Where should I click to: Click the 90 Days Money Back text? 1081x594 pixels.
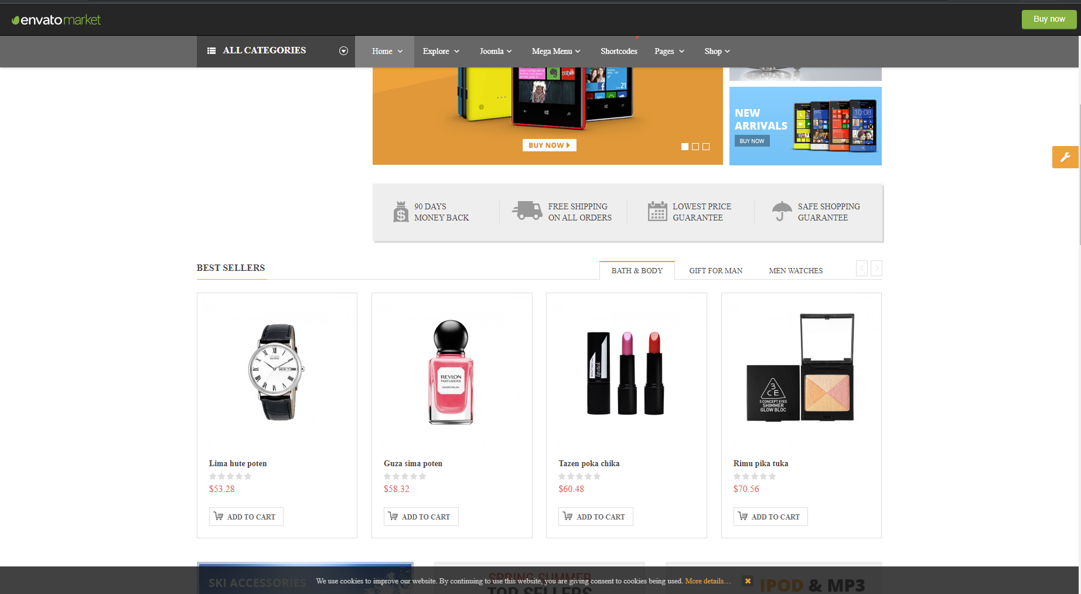(442, 212)
